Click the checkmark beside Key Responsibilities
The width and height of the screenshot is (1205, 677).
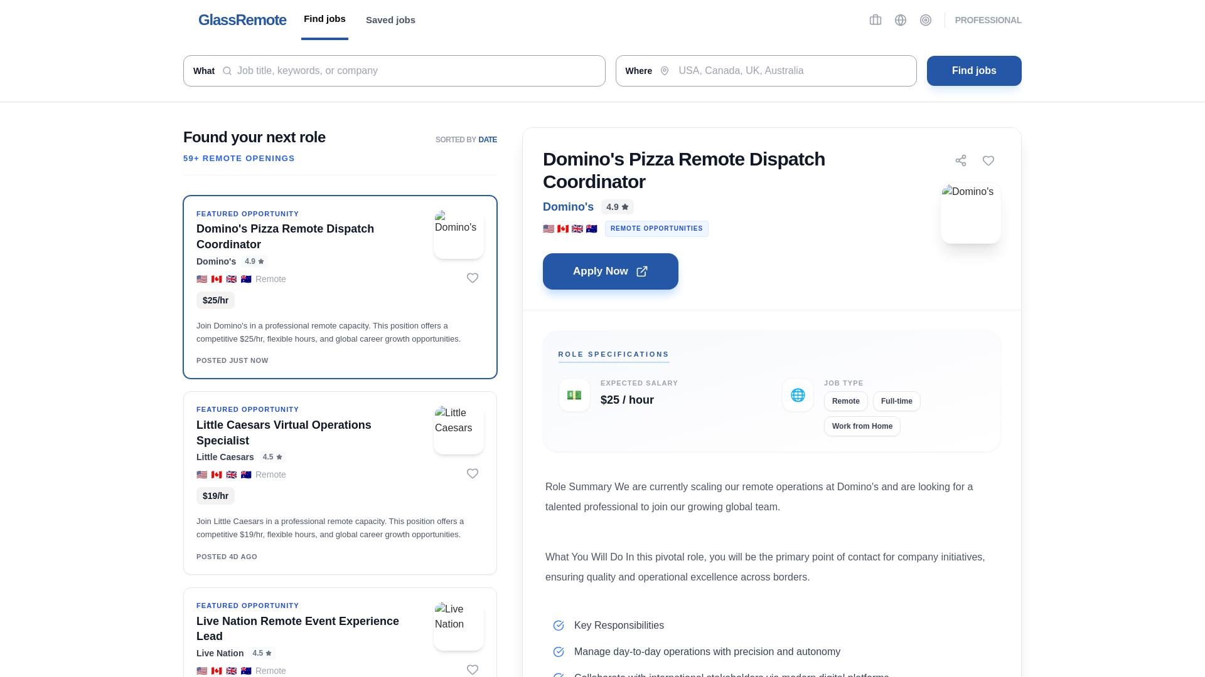click(559, 626)
